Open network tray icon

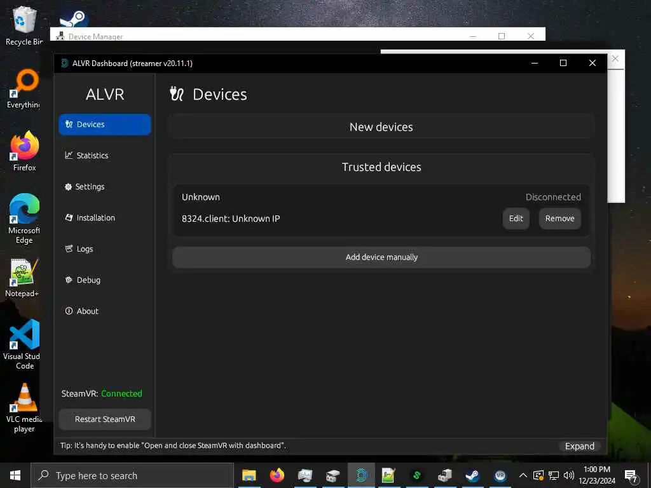click(554, 475)
